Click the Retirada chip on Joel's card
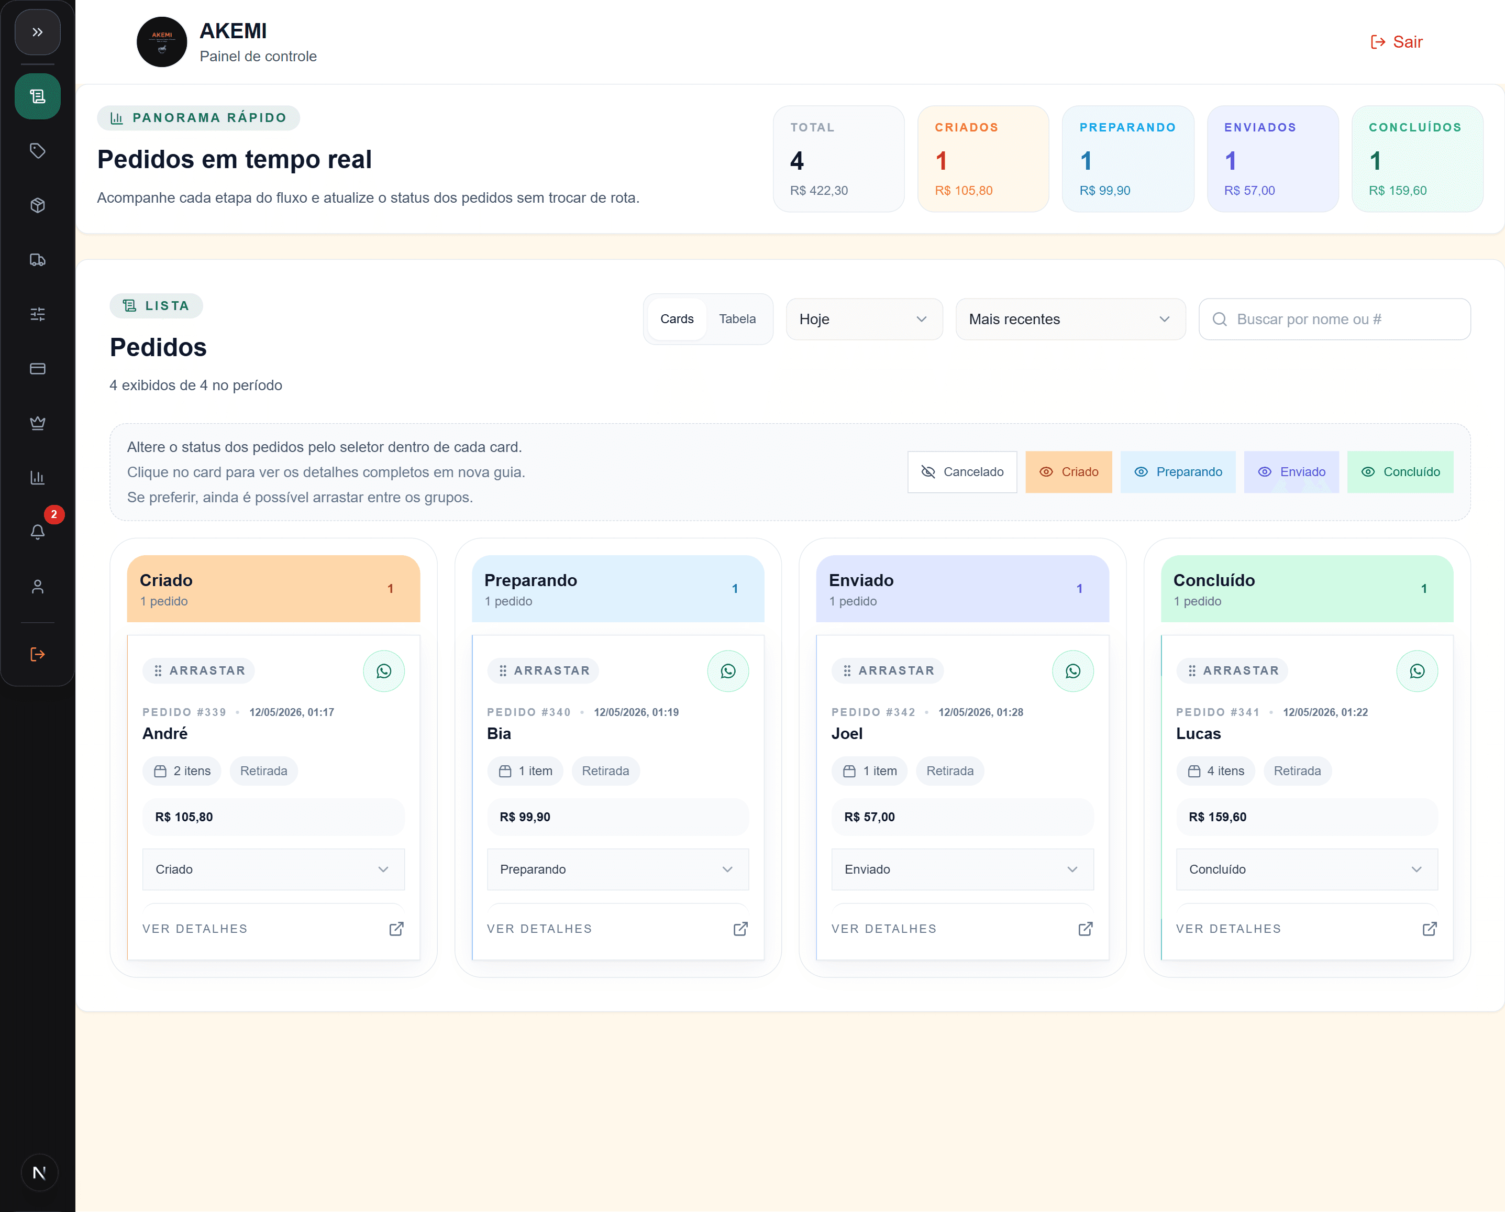This screenshot has width=1505, height=1212. click(950, 771)
